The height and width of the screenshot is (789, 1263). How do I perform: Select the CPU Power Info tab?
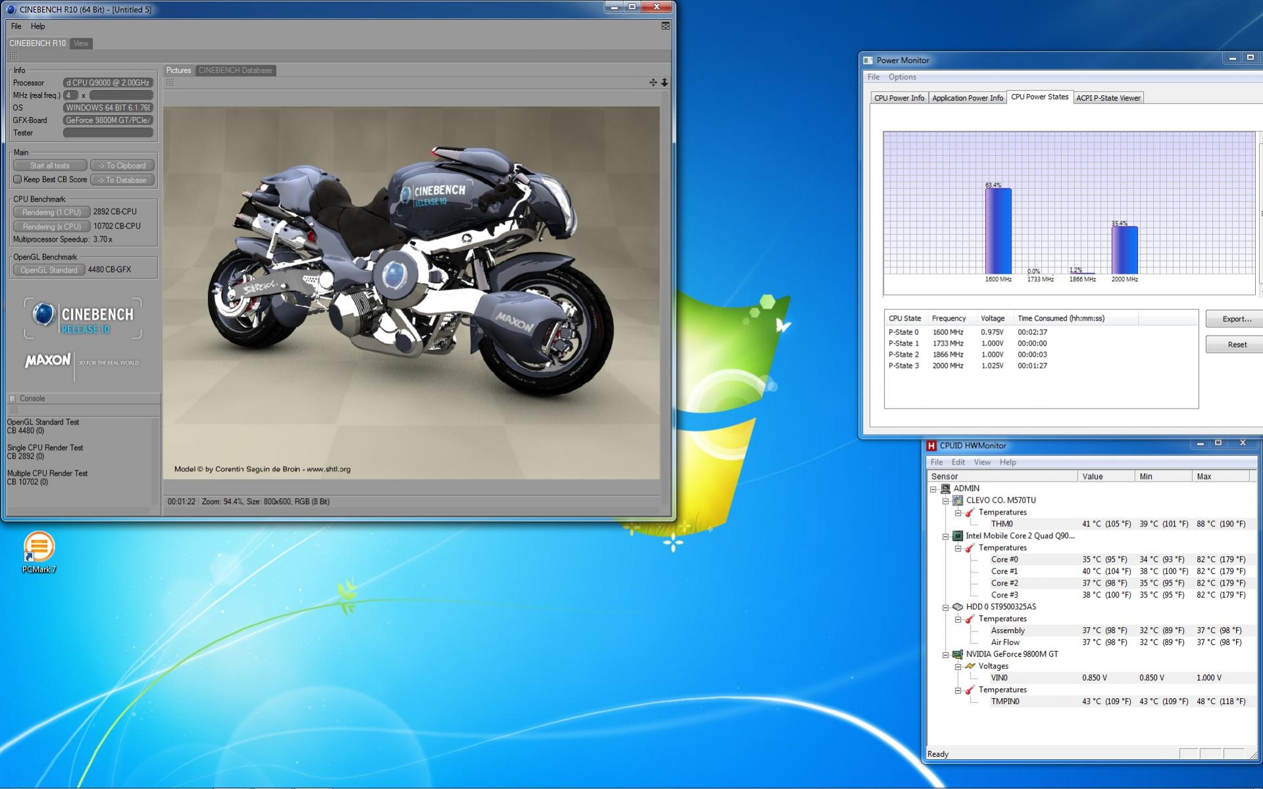[899, 98]
